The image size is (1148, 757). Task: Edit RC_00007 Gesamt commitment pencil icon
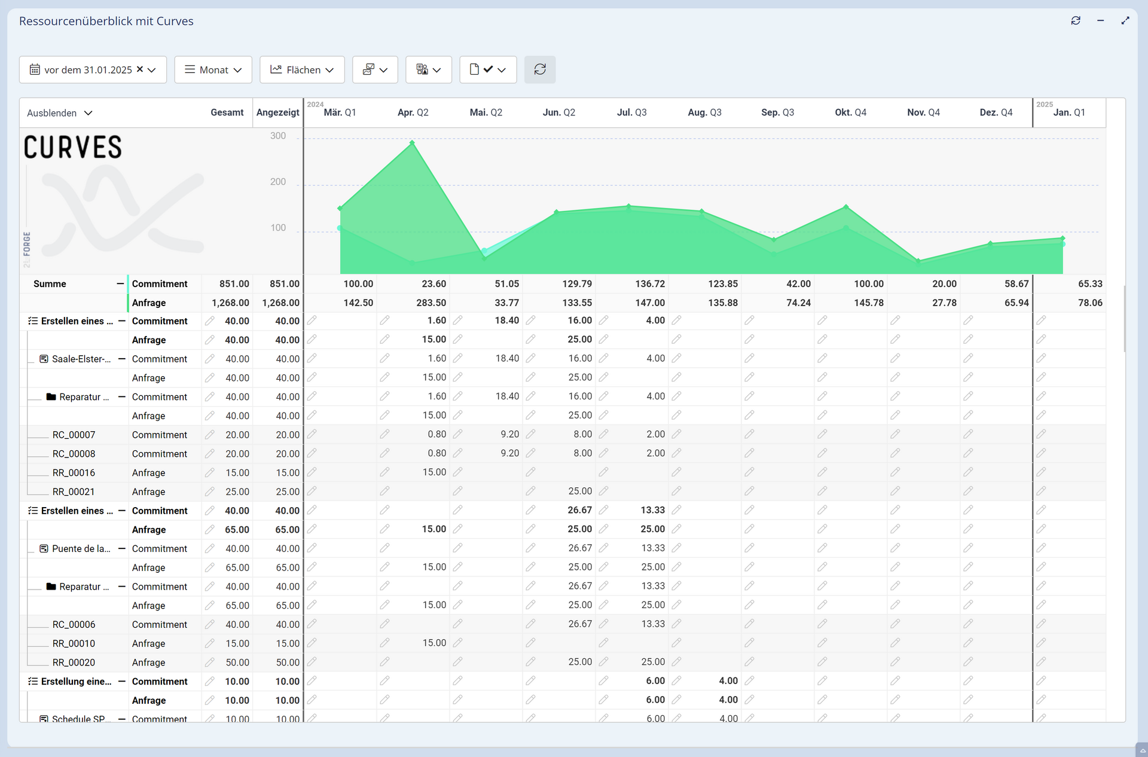tap(209, 435)
